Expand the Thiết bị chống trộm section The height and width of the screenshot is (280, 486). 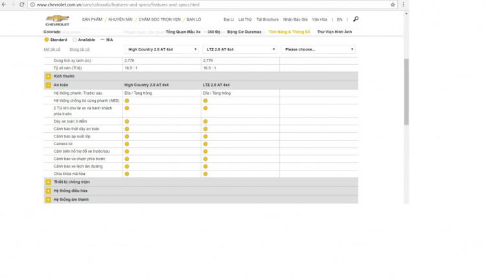[49, 182]
